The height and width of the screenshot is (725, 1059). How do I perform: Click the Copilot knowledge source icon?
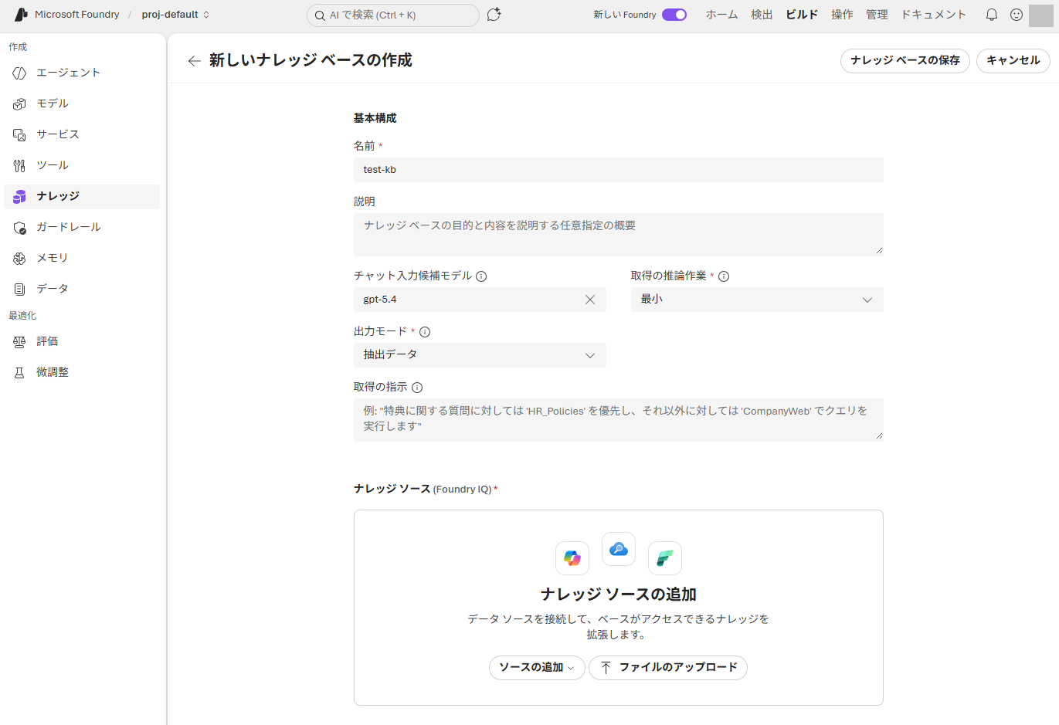coord(572,558)
